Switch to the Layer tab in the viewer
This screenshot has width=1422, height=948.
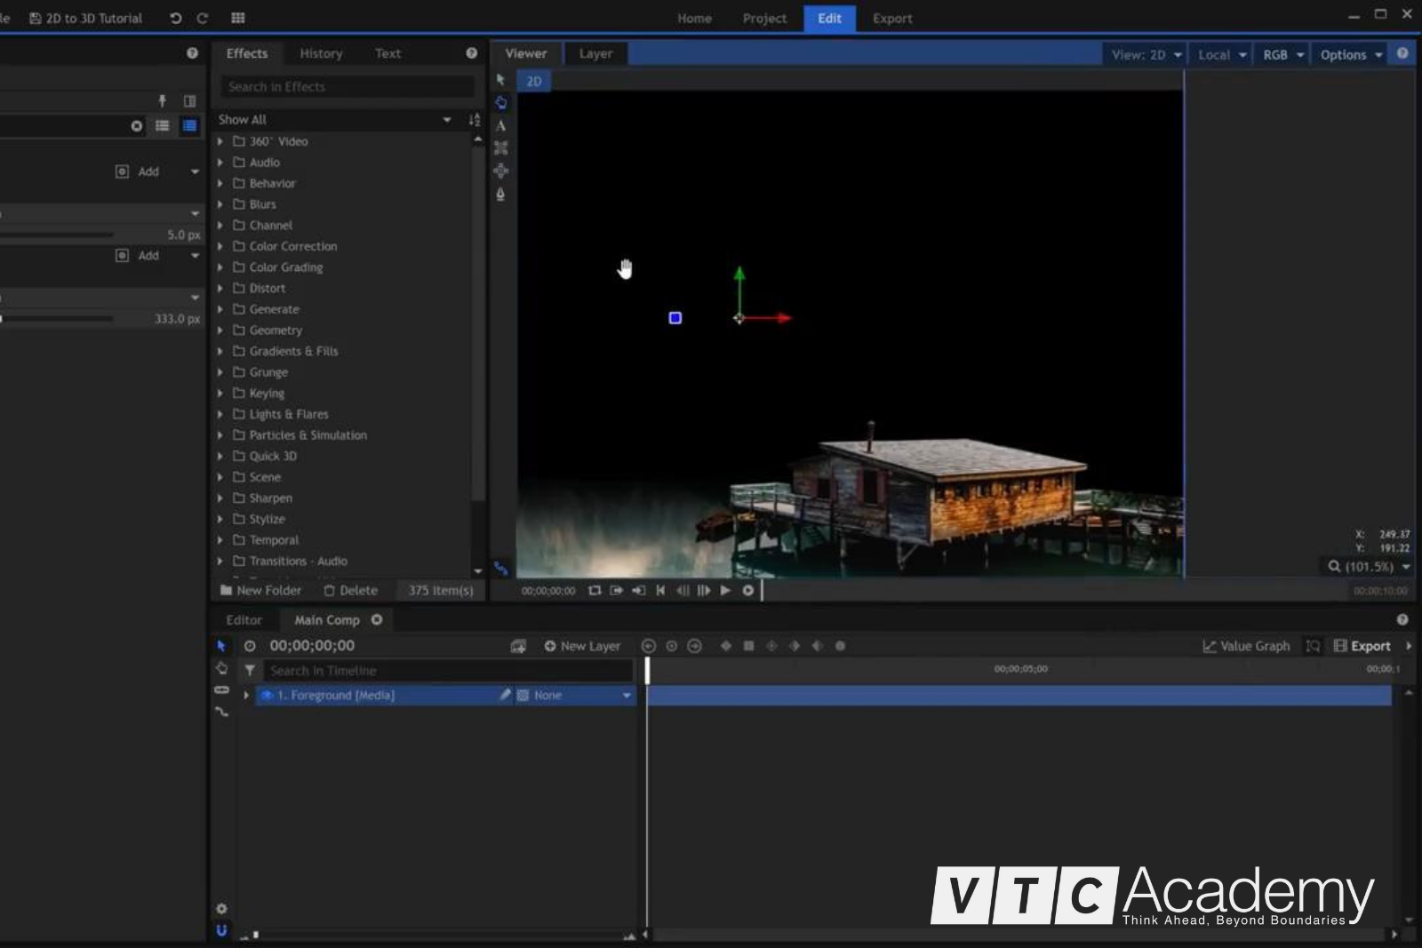tap(595, 54)
